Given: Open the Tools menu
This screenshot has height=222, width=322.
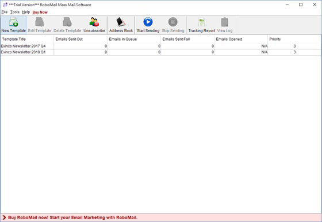Looking at the screenshot, I should pyautogui.click(x=15, y=12).
